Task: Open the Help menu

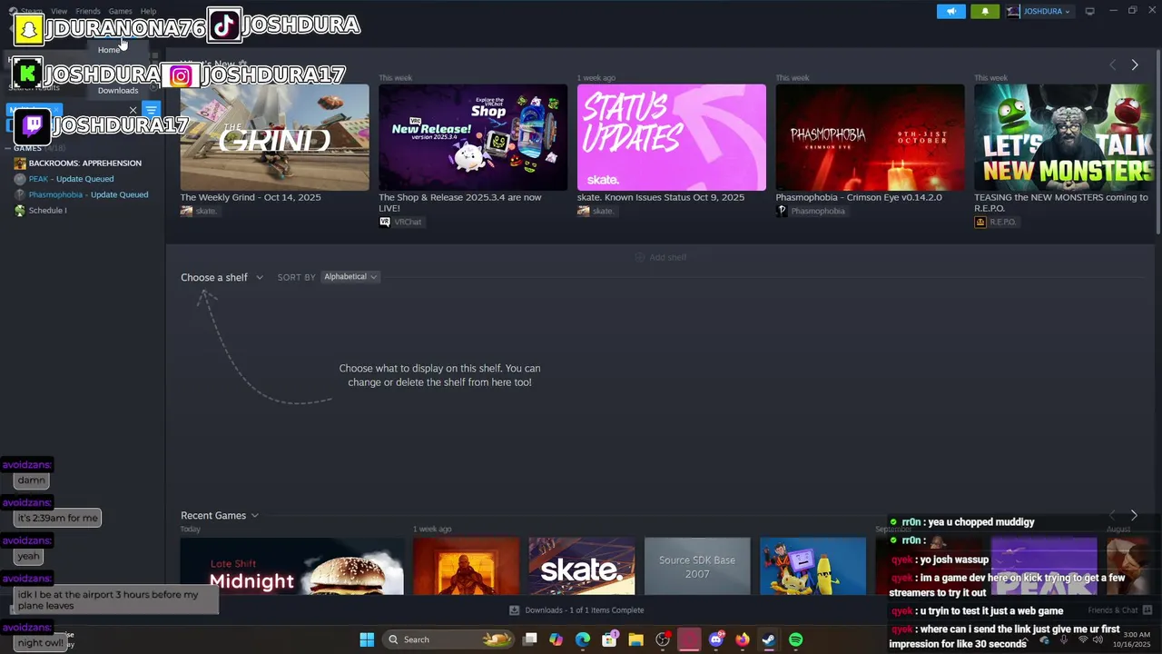Action: [148, 11]
